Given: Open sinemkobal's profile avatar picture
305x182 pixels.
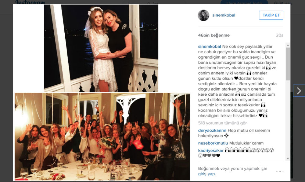Looking at the screenshot, I should coord(203,15).
